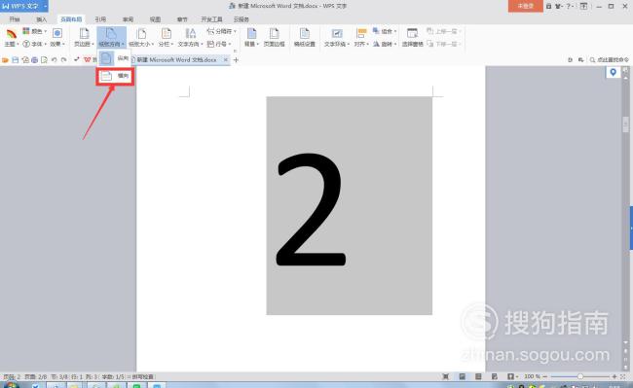Switch to the 视图 tab
This screenshot has height=388, width=633.
155,19
